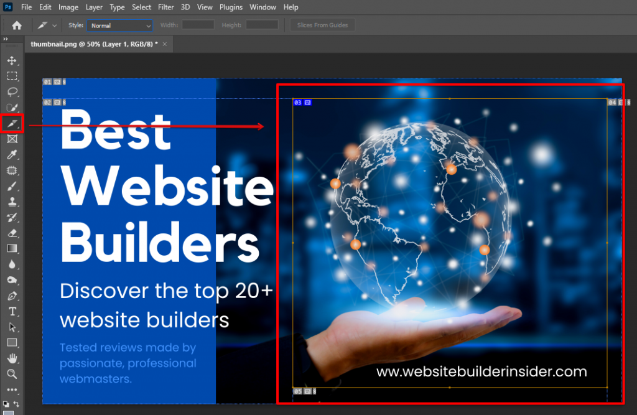
Task: Open the Edit Toolbar ellipsis at toolbar bottom
Action: tap(12, 389)
